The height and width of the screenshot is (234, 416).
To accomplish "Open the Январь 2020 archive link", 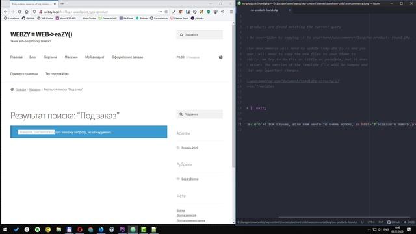I will click(190, 148).
